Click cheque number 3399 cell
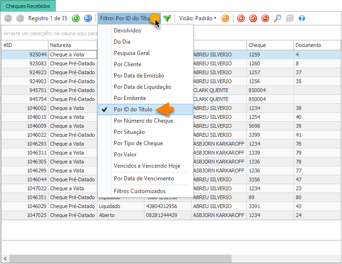The height and width of the screenshot is (264, 342). (270, 135)
